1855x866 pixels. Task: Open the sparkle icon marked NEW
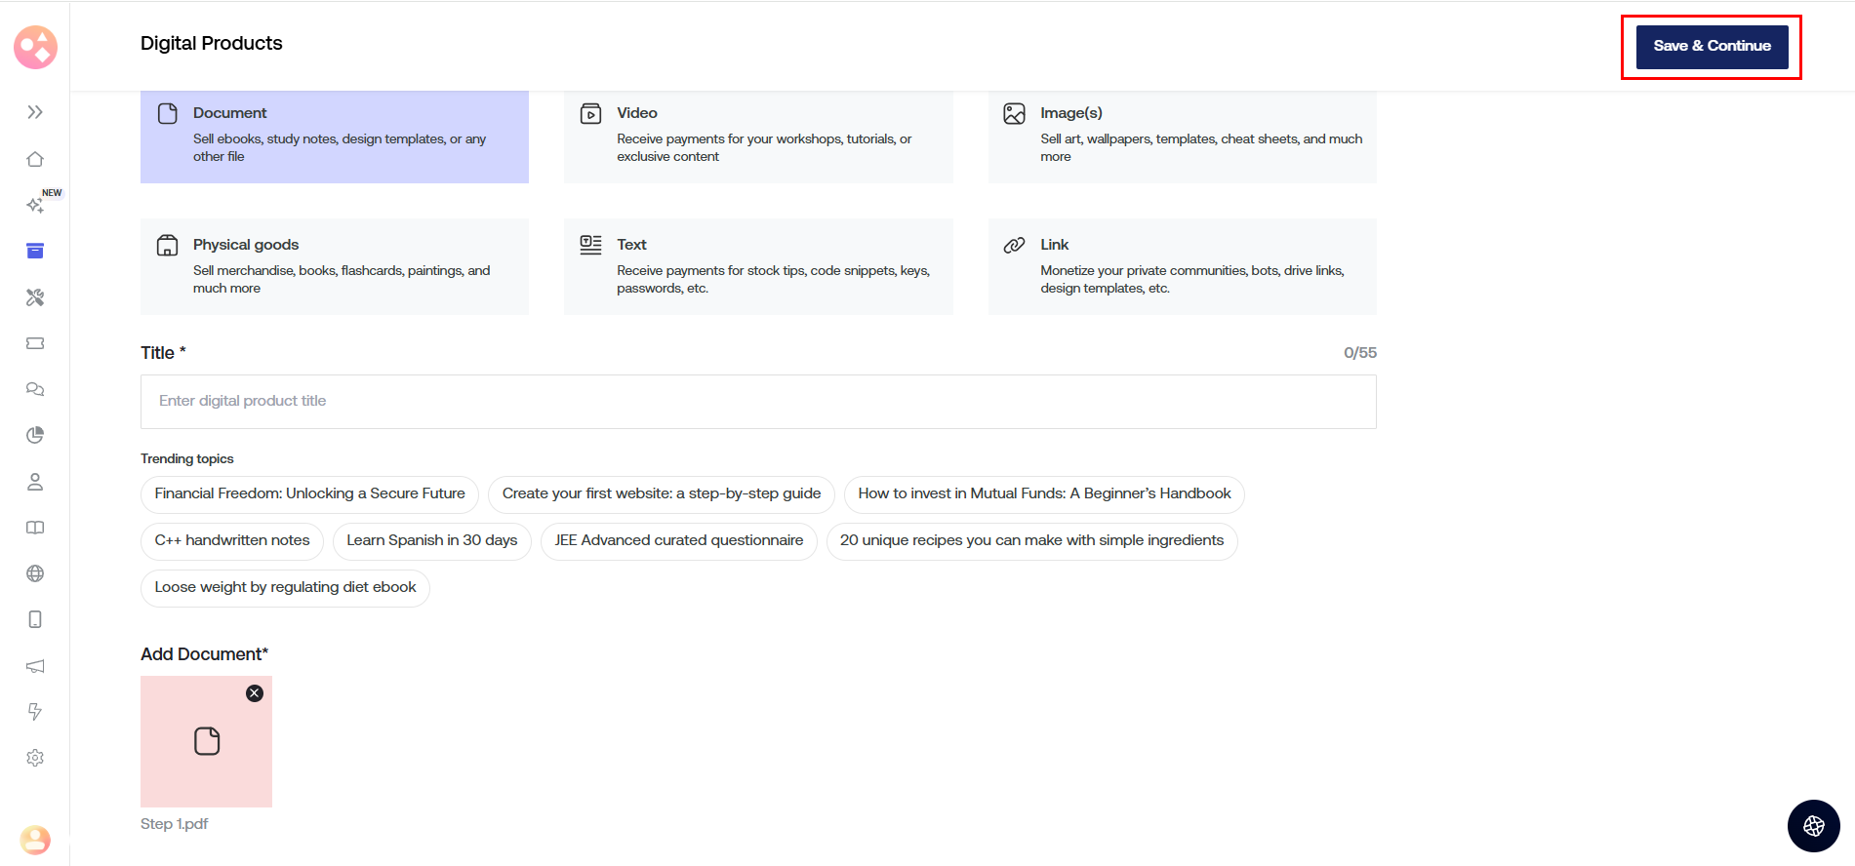tap(35, 205)
